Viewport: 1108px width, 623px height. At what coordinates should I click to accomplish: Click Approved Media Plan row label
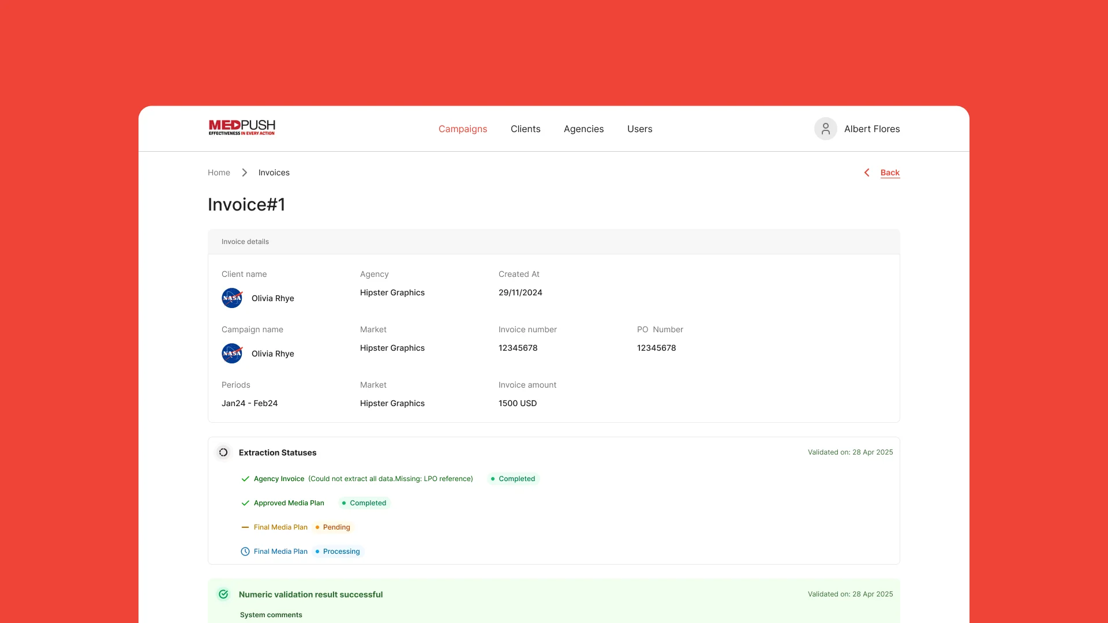point(289,503)
